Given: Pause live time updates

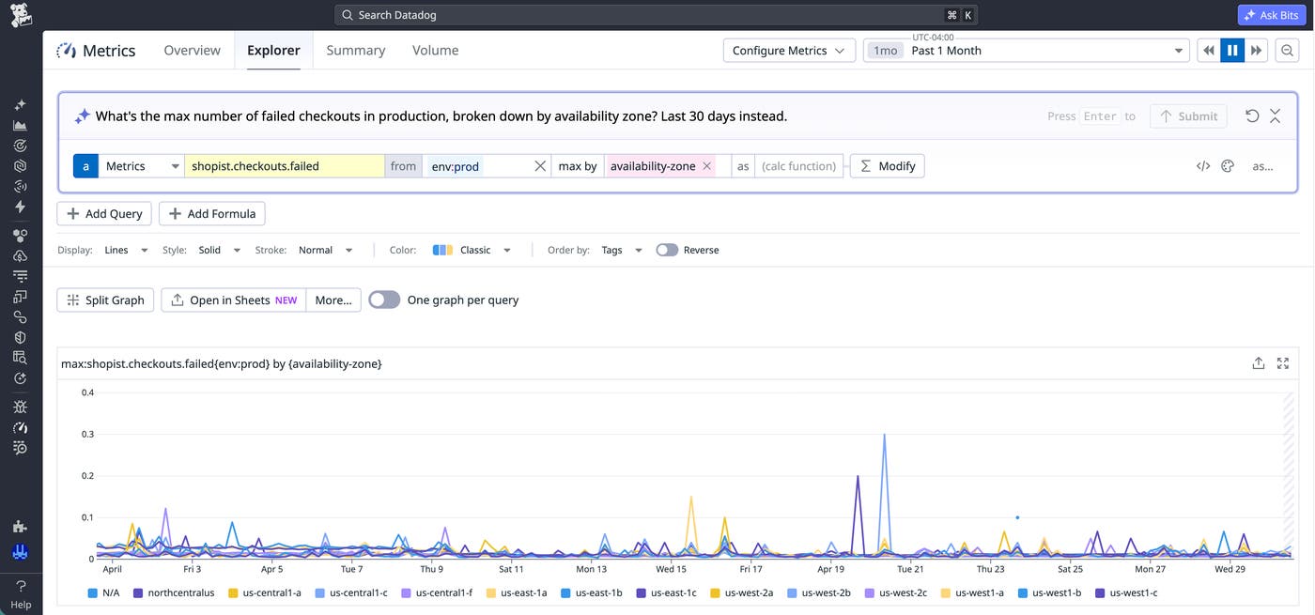Looking at the screenshot, I should click(1232, 51).
